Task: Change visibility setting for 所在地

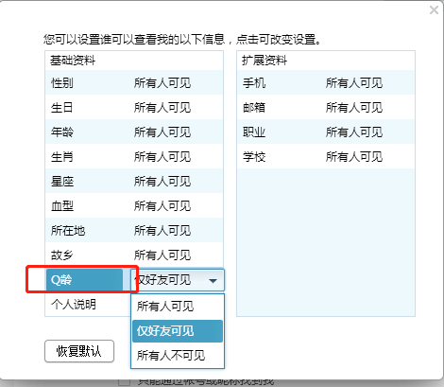Action: click(x=162, y=230)
